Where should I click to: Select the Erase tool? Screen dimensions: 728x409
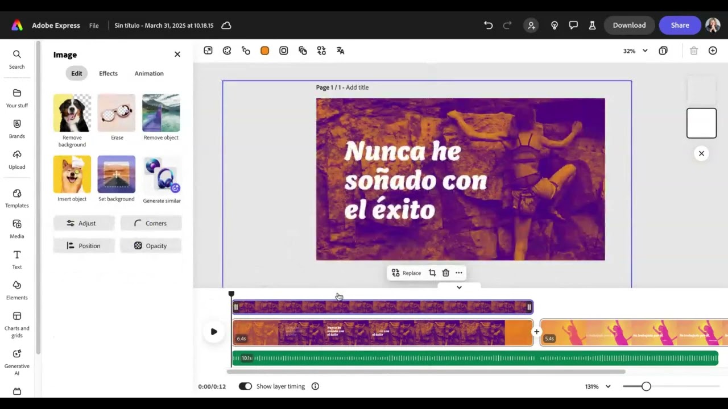[x=117, y=117]
